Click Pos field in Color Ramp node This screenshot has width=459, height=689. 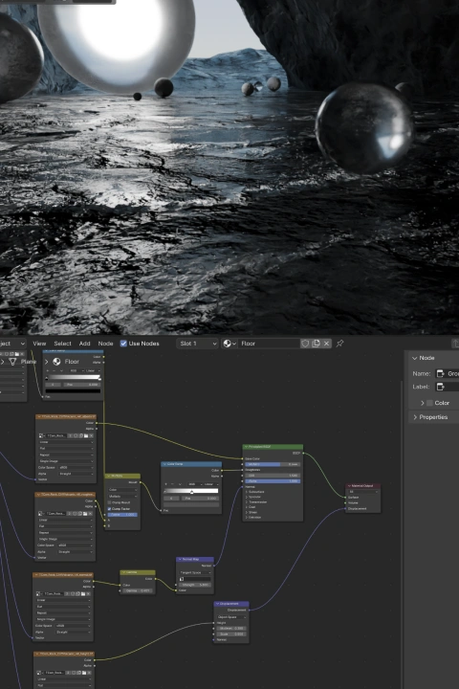[200, 499]
